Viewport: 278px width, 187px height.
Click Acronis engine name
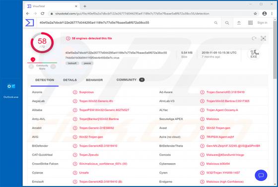[37, 92]
